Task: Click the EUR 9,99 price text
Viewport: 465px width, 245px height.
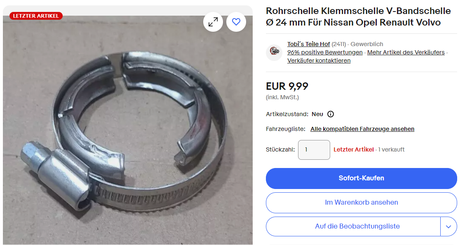Action: pos(287,86)
